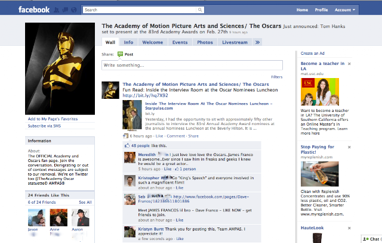The height and width of the screenshot is (243, 382).
Task: Click the link post-type icon beside '6 hours ago'
Action: (x=125, y=136)
